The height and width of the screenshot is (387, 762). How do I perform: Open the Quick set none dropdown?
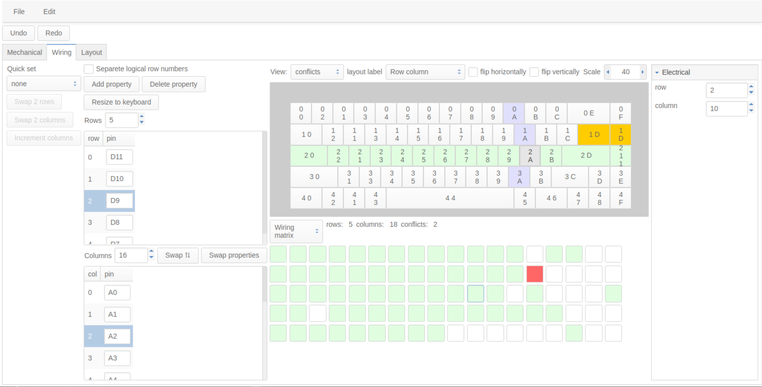click(43, 84)
